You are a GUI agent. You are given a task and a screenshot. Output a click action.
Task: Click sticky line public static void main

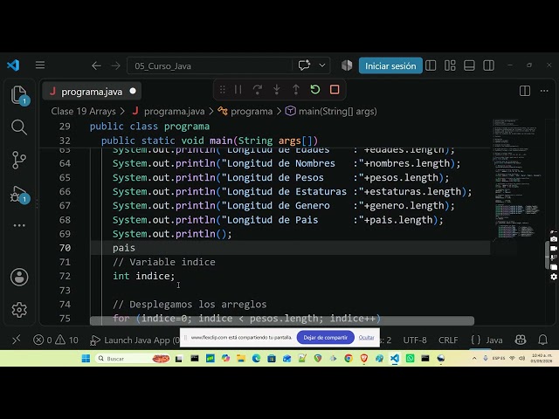click(x=210, y=141)
